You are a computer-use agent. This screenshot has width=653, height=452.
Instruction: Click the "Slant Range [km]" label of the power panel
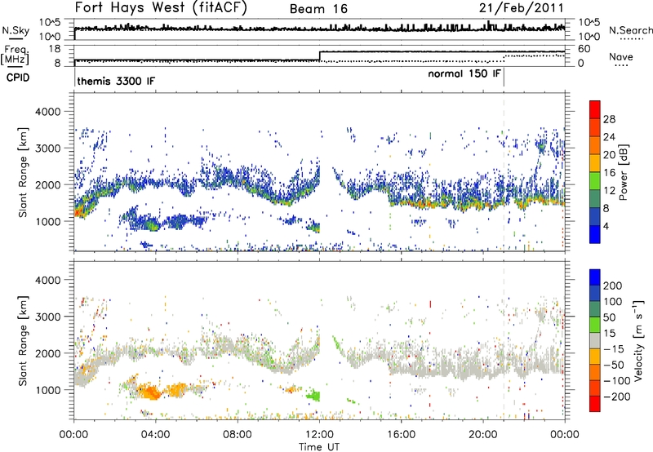[23, 172]
